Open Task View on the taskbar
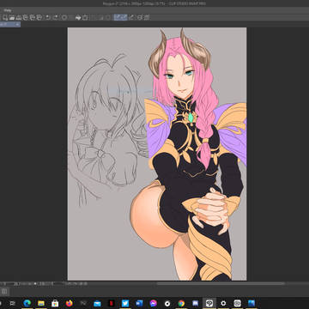The height and width of the screenshot is (309, 309). tap(13, 303)
